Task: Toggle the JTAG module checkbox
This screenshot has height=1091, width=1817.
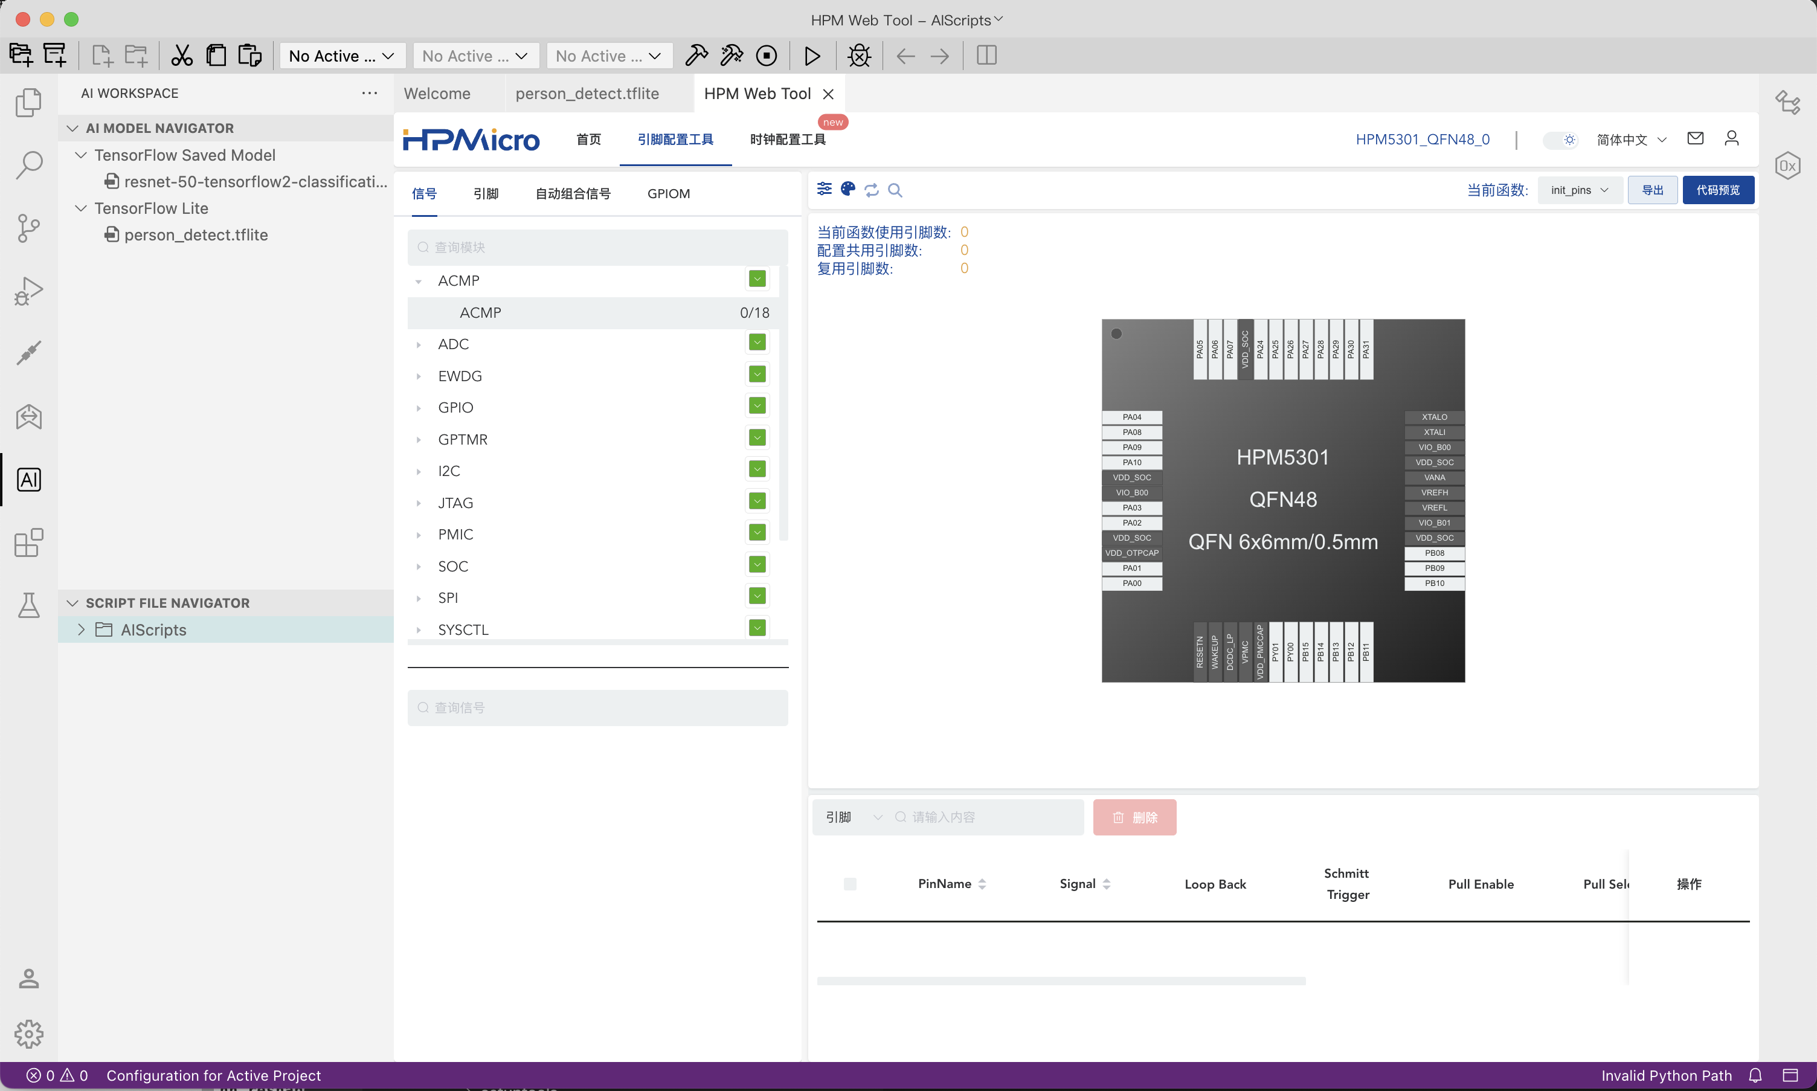Action: [757, 501]
